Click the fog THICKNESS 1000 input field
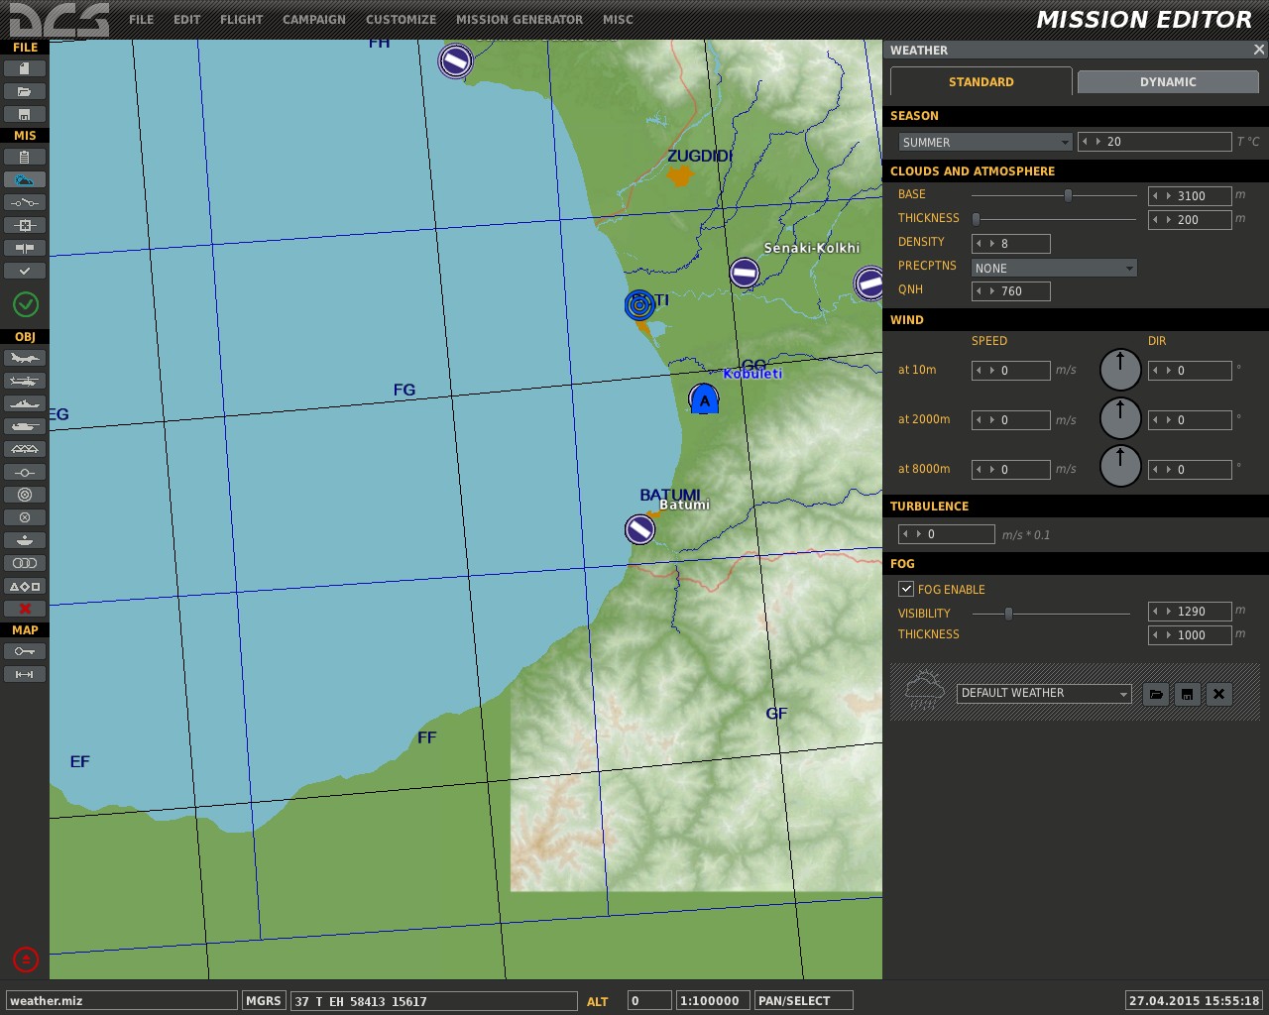The width and height of the screenshot is (1269, 1015). (x=1190, y=635)
